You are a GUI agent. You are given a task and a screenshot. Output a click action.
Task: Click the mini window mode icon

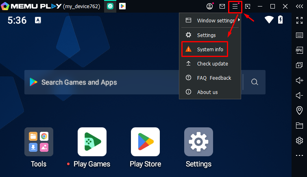(x=248, y=7)
